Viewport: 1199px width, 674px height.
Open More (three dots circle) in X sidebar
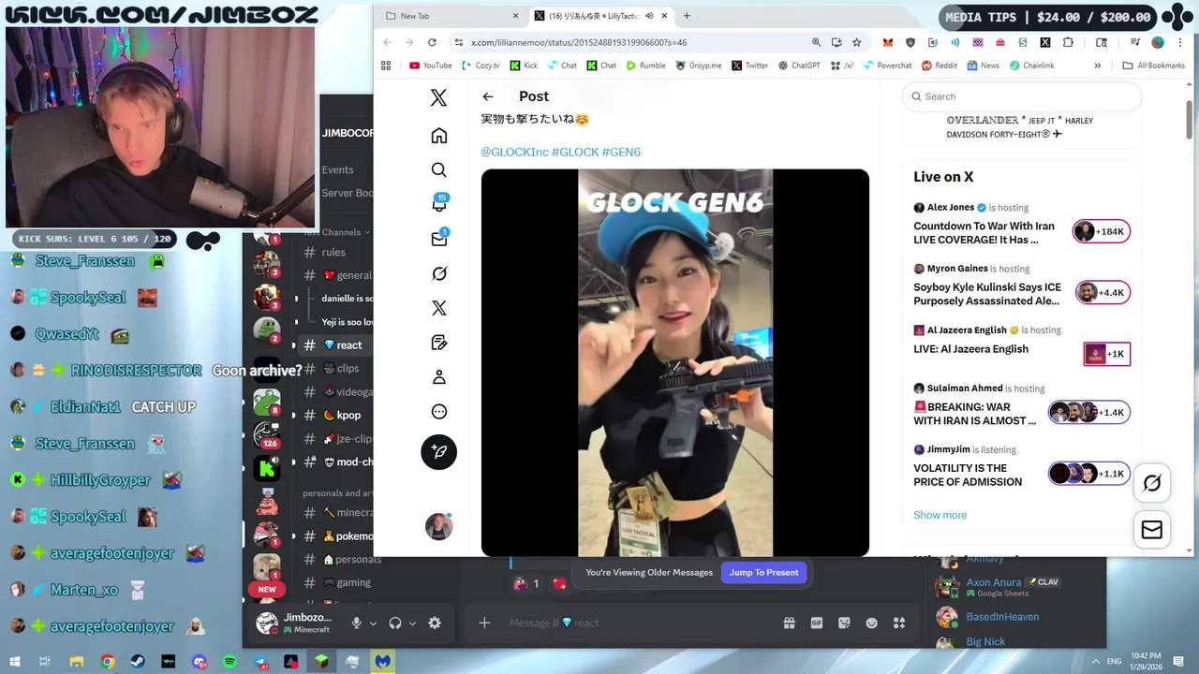(x=438, y=412)
